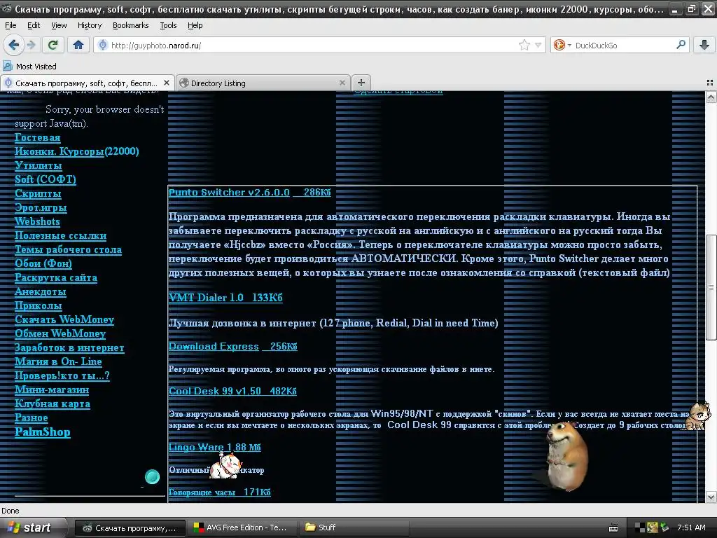This screenshot has width=717, height=538.
Task: Close the Directory Listing tab
Action: coord(342,83)
